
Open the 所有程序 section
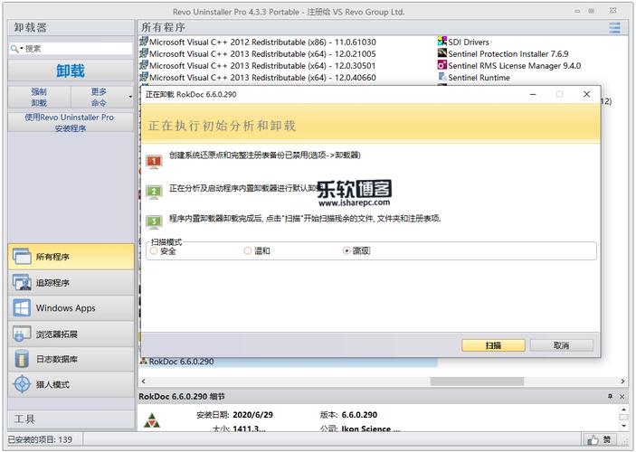click(71, 257)
